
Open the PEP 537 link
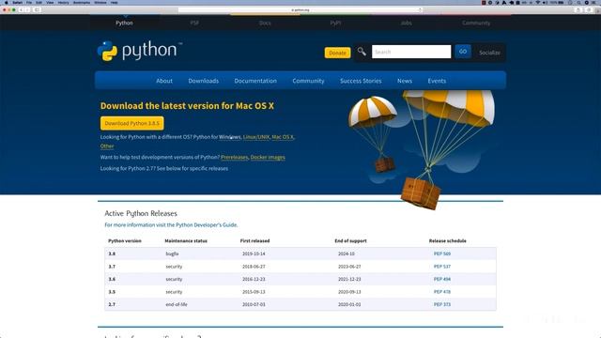[x=442, y=267]
